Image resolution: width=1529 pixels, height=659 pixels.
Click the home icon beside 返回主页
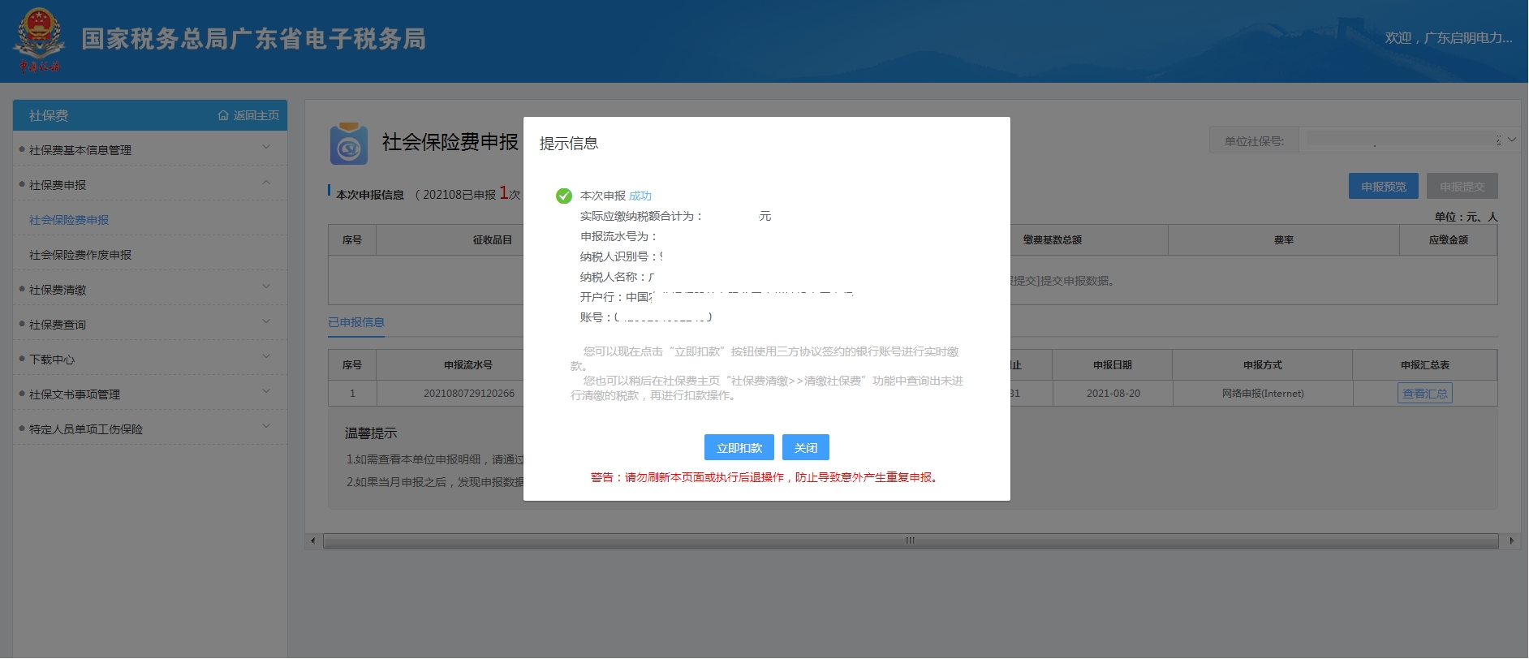[x=223, y=116]
